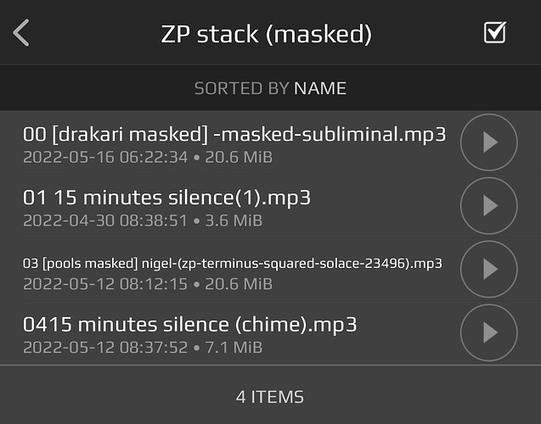
Task: Play 01 15 minutes silence(1).mp3
Action: 489,205
